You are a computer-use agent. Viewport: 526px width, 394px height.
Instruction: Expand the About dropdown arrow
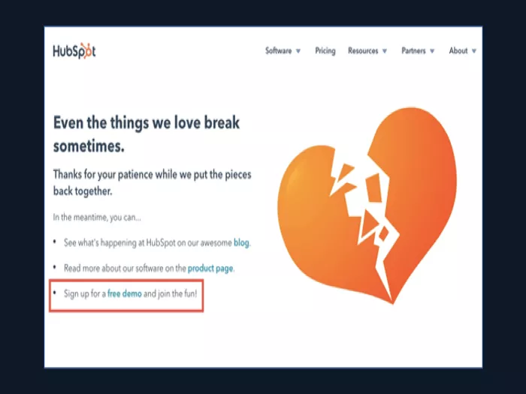point(473,51)
